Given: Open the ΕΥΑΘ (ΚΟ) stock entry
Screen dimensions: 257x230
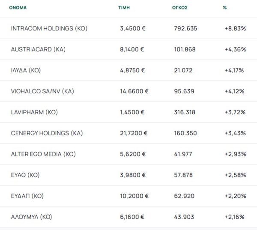Looking at the screenshot, I should (x=25, y=175).
